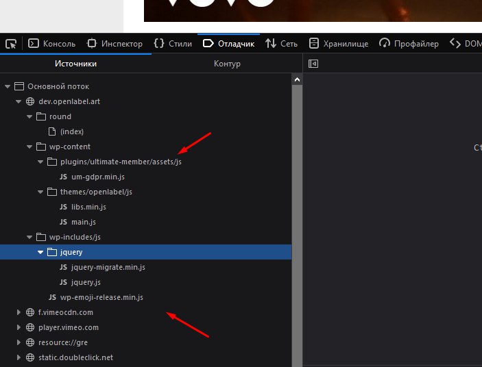Click the dev.openlabel.art globe icon

coord(29,101)
